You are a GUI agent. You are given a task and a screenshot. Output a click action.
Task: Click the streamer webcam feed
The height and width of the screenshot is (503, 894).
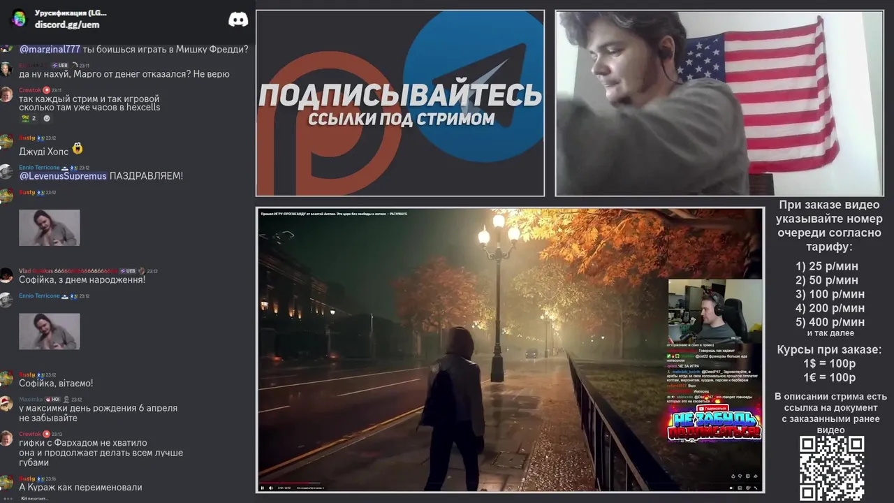[x=719, y=103]
